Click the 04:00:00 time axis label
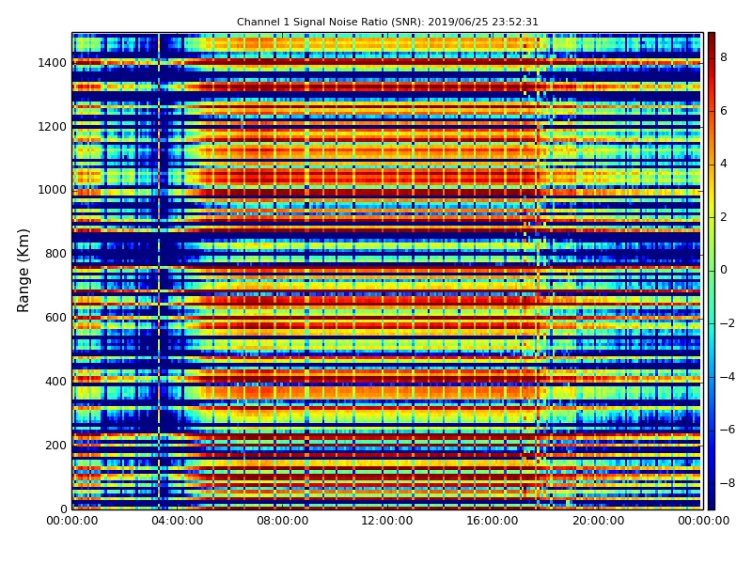Screen dimensions: 752x564 pos(178,521)
